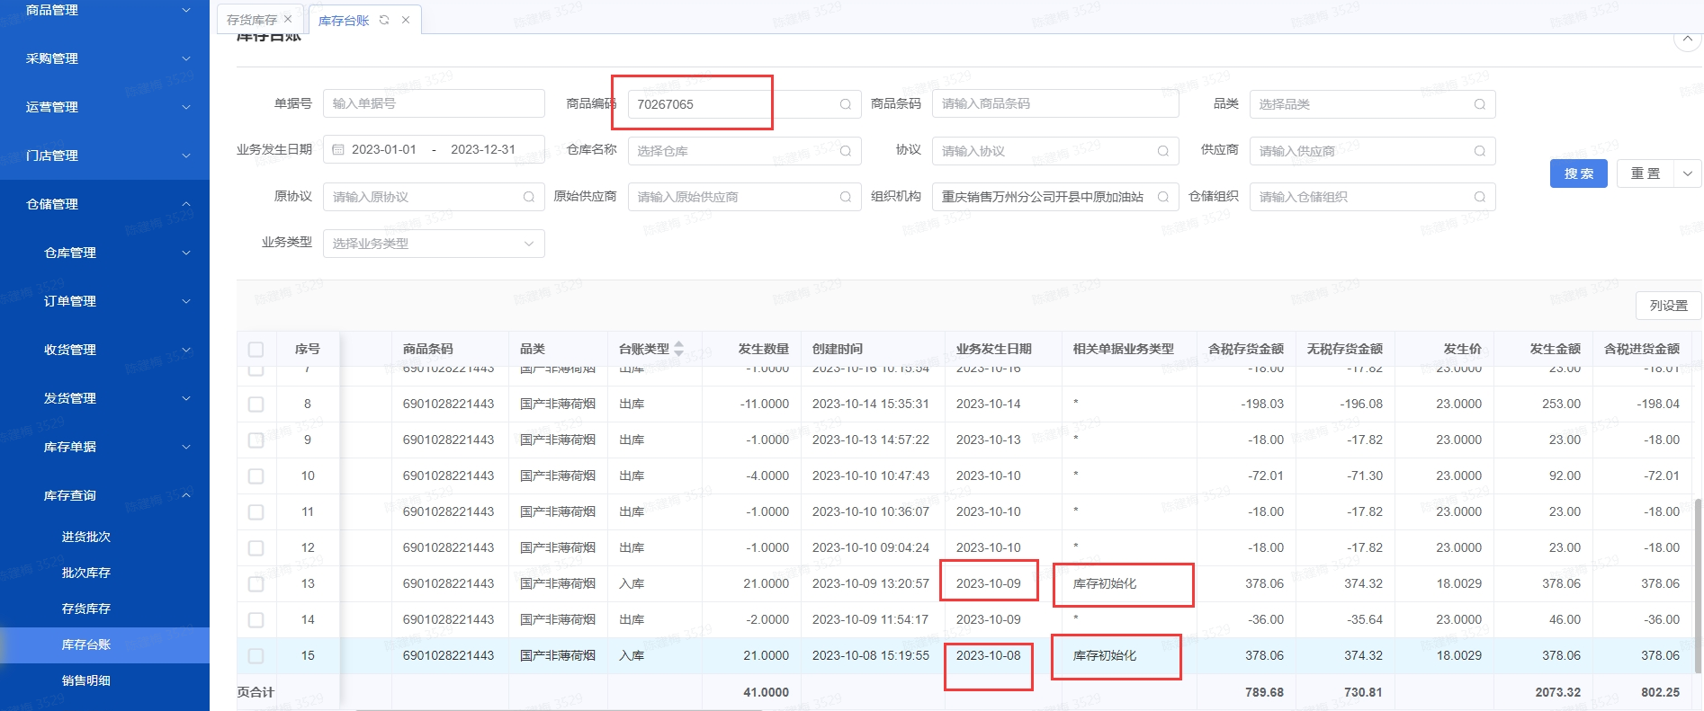The image size is (1704, 711).
Task: Expand the 采购管理 sidebar menu
Action: 104,58
